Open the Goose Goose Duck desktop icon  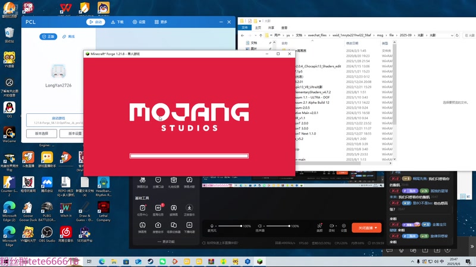tap(28, 212)
